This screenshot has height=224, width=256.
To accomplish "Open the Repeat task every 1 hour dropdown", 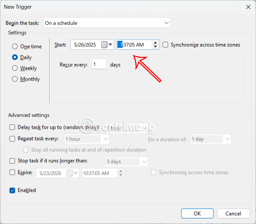I will pyautogui.click(x=87, y=139).
